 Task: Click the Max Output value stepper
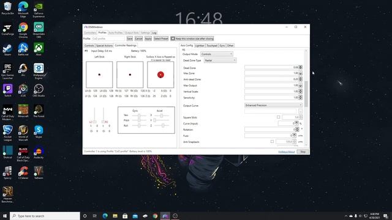[x=301, y=86]
